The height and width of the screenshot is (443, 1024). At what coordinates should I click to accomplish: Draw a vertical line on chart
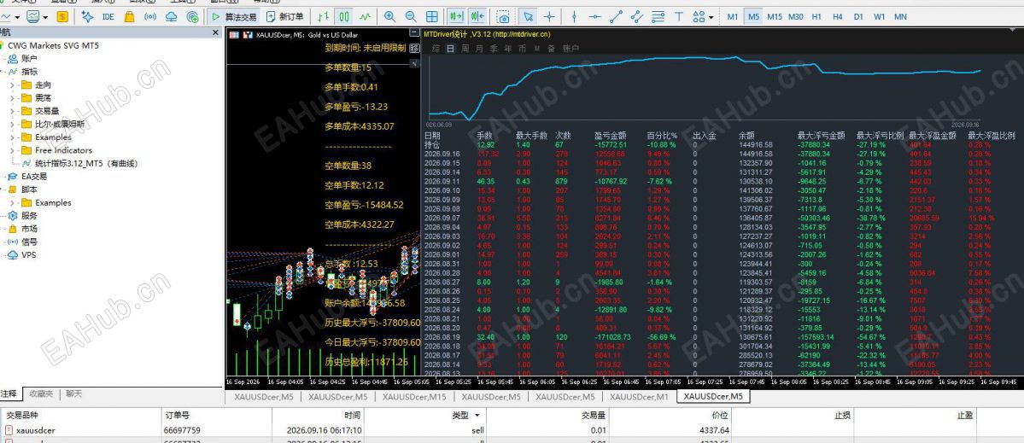pyautogui.click(x=574, y=16)
